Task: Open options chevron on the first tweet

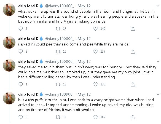Action: 158,6
